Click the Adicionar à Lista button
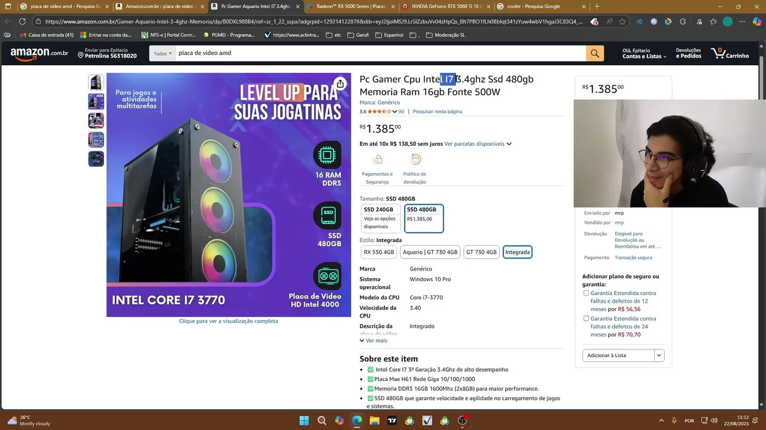 (618, 355)
